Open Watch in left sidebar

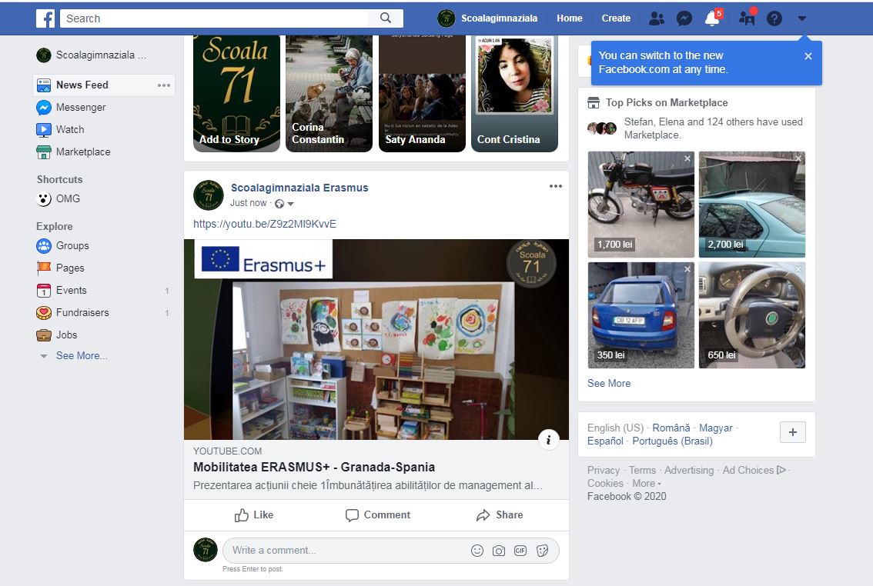point(60,129)
